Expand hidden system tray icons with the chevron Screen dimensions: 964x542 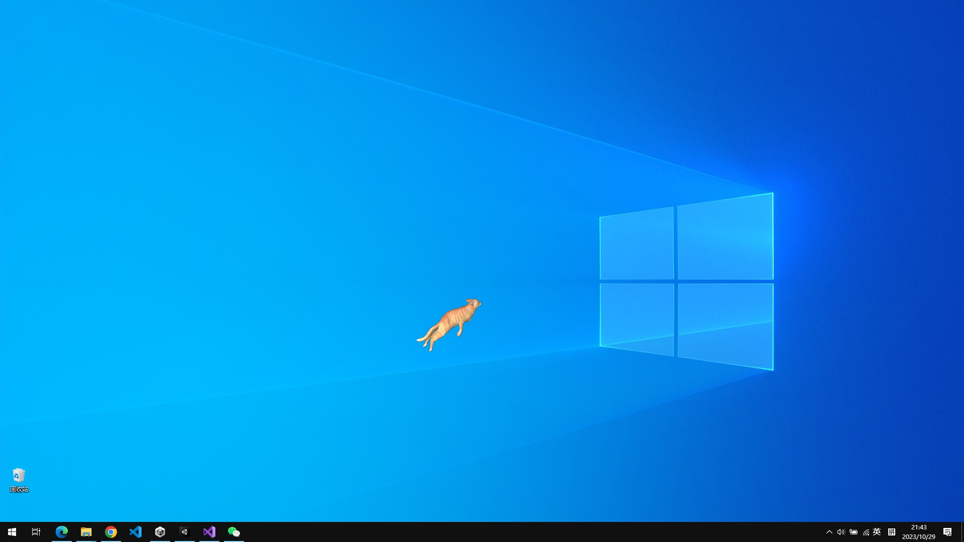click(829, 532)
